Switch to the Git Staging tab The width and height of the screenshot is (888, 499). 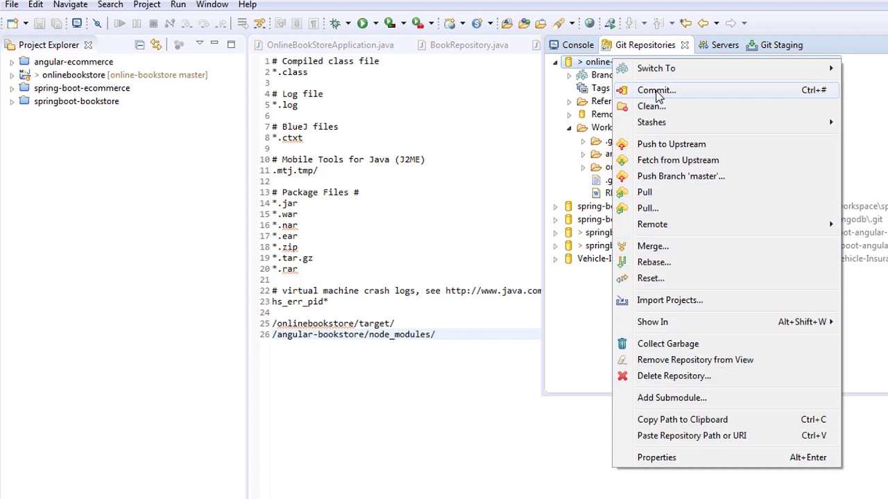pyautogui.click(x=774, y=45)
